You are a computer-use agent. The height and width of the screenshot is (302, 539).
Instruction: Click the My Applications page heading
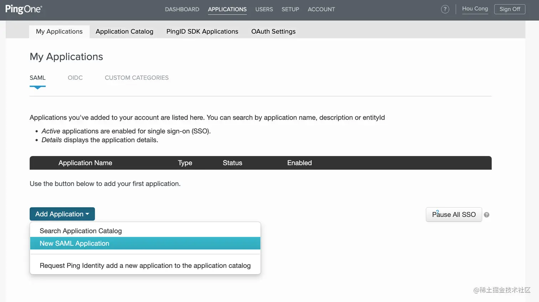(66, 57)
